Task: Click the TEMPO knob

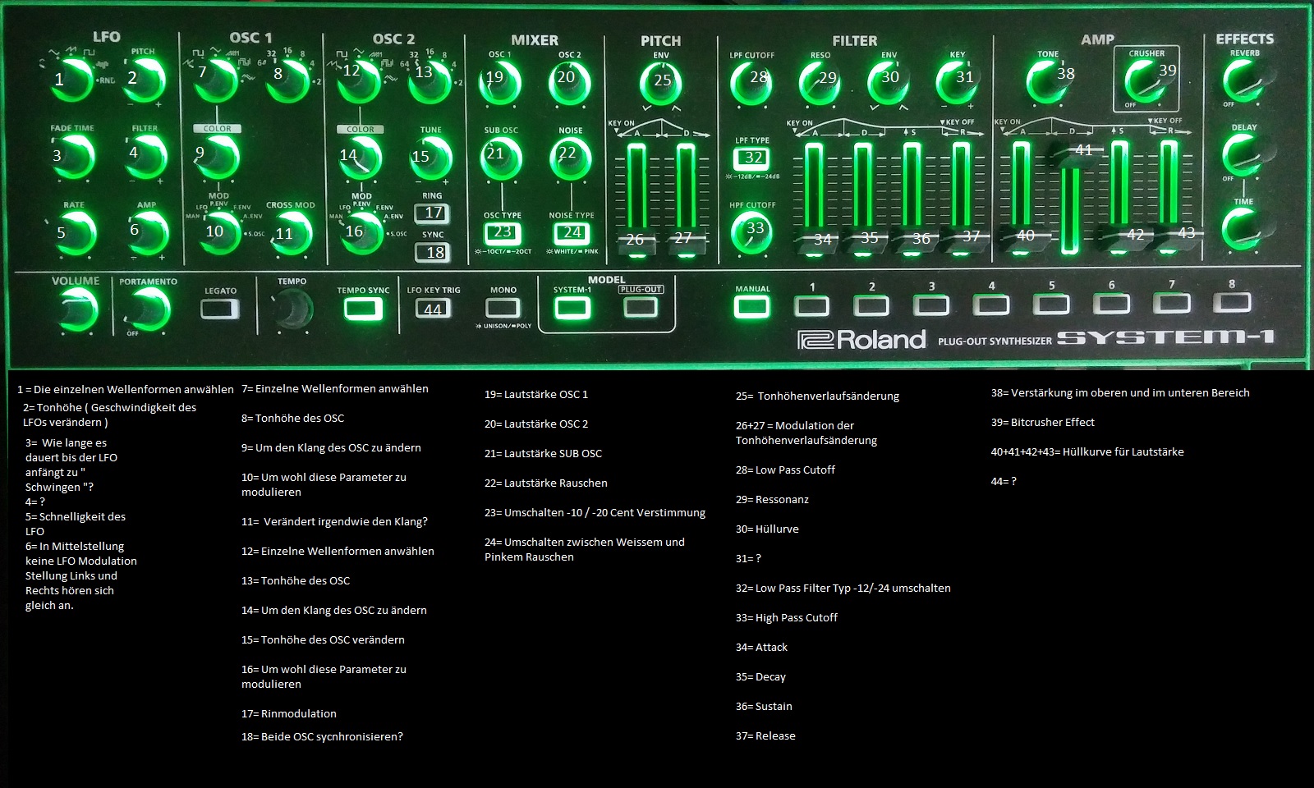Action: tap(292, 310)
